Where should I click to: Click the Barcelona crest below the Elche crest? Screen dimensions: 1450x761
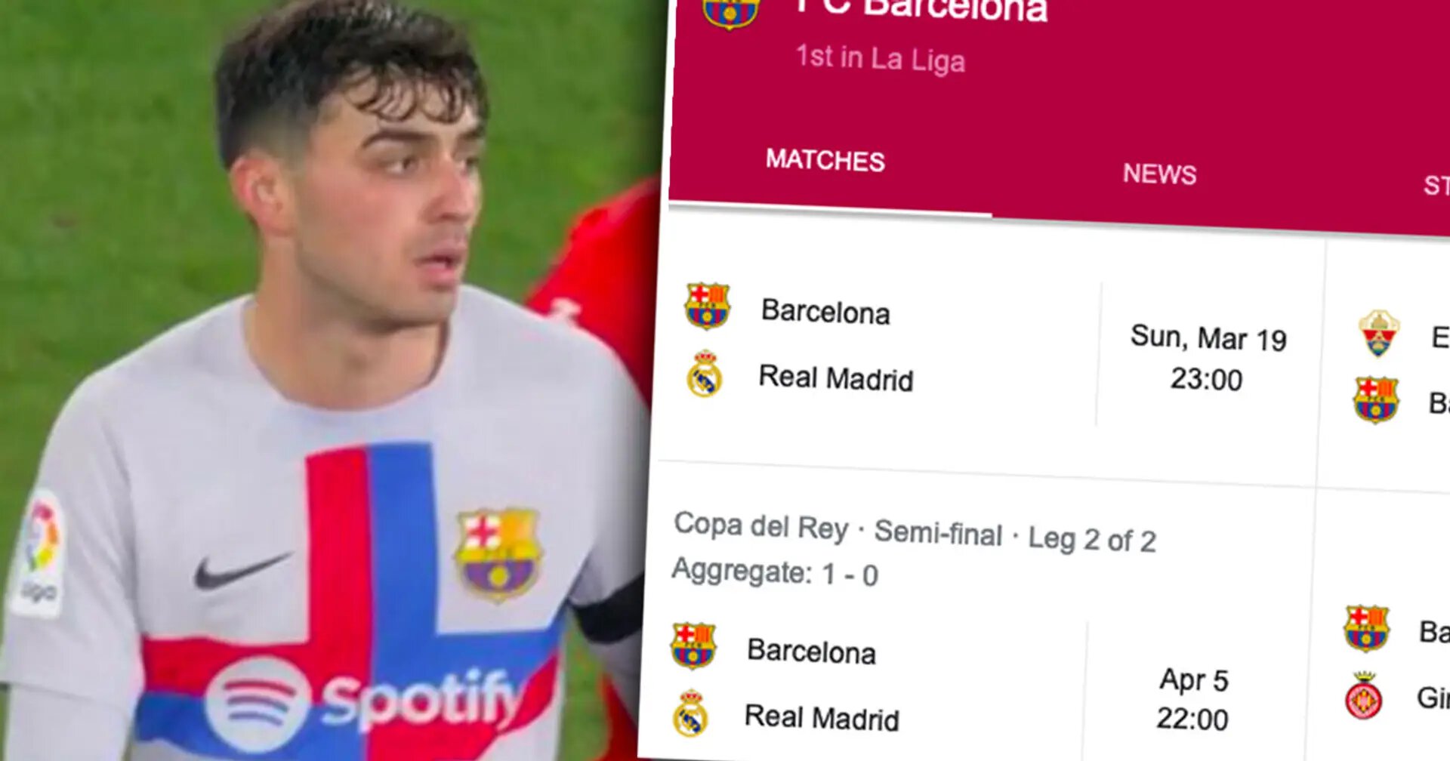click(1376, 399)
